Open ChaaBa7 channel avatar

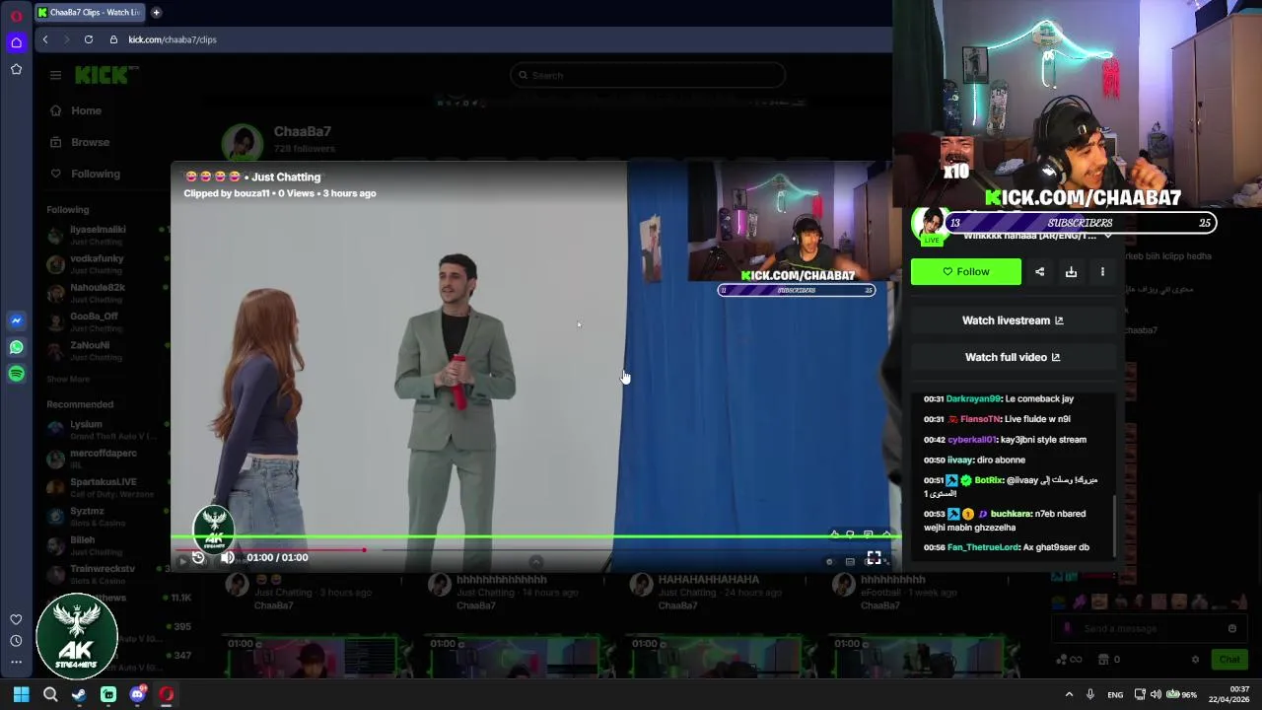242,144
